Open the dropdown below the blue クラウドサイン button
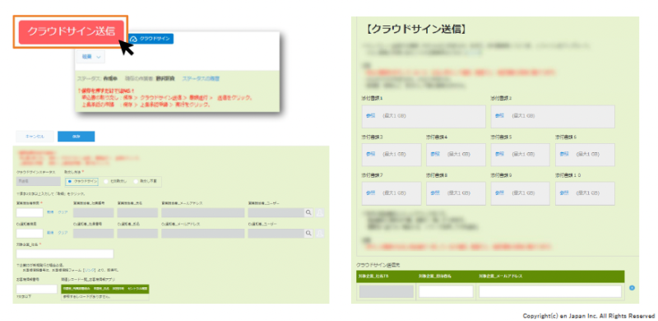This screenshot has height=321, width=658. click(90, 57)
